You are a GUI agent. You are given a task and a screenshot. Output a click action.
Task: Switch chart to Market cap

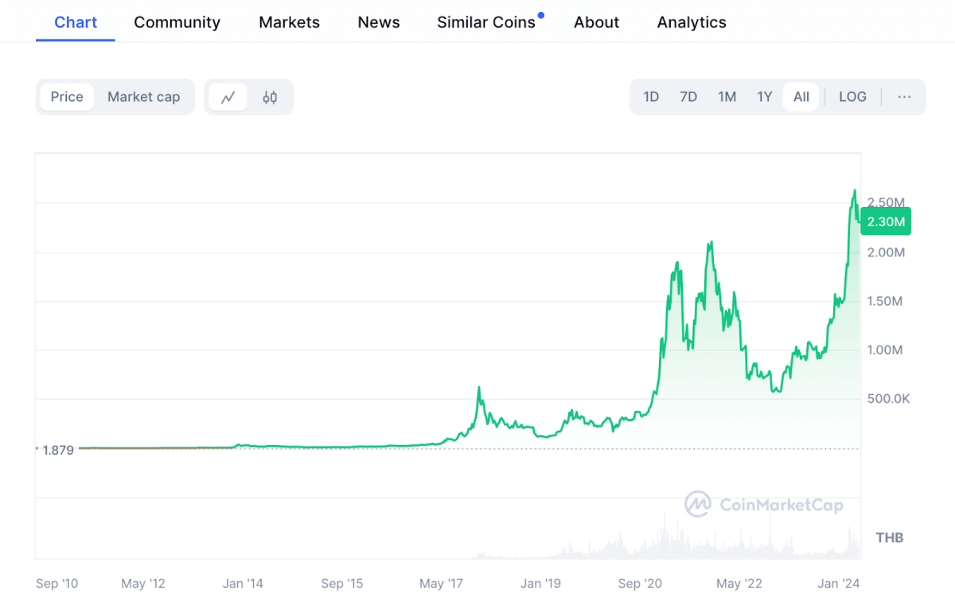[x=143, y=97]
